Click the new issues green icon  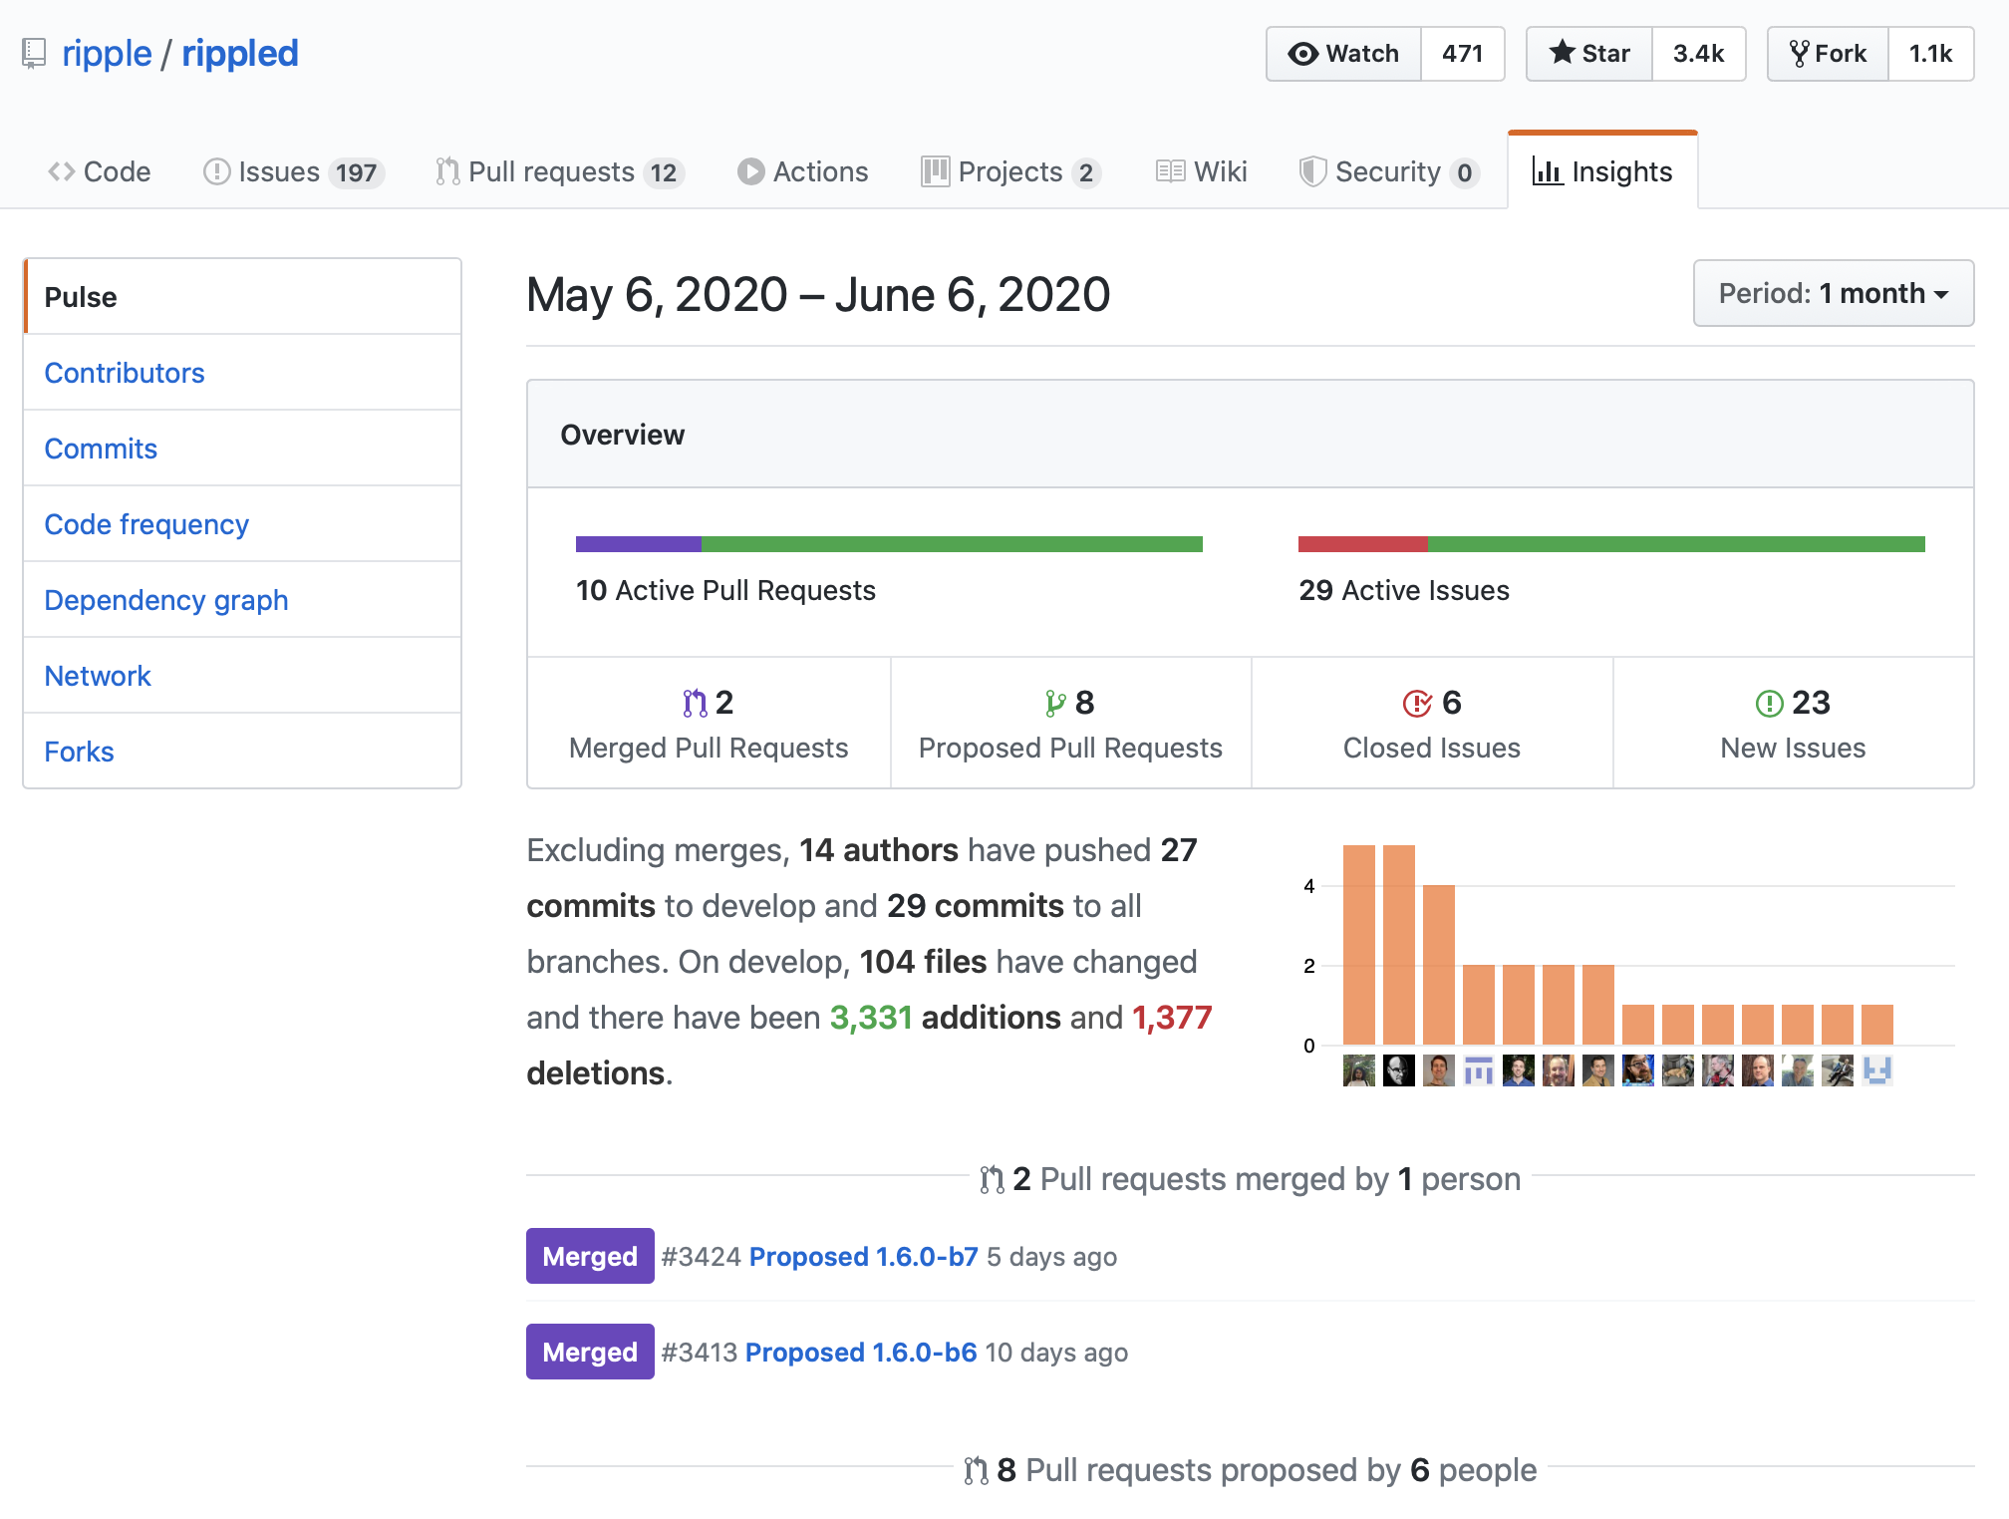coord(1769,704)
